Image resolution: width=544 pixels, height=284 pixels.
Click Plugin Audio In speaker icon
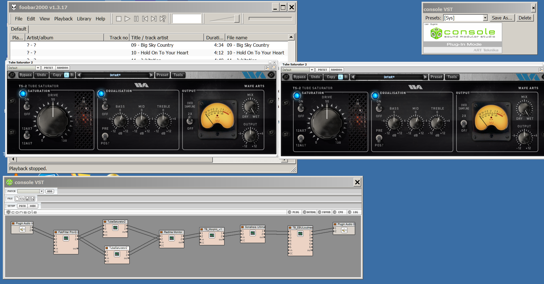click(x=22, y=229)
